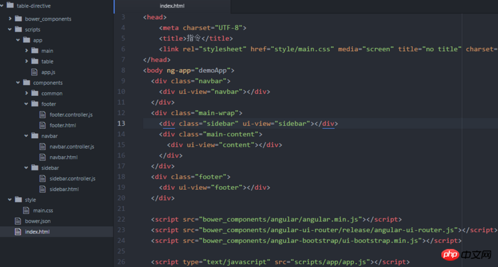This screenshot has height=267, width=498.
Task: Click the navbar.controller.js file icon
Action: coord(42,146)
